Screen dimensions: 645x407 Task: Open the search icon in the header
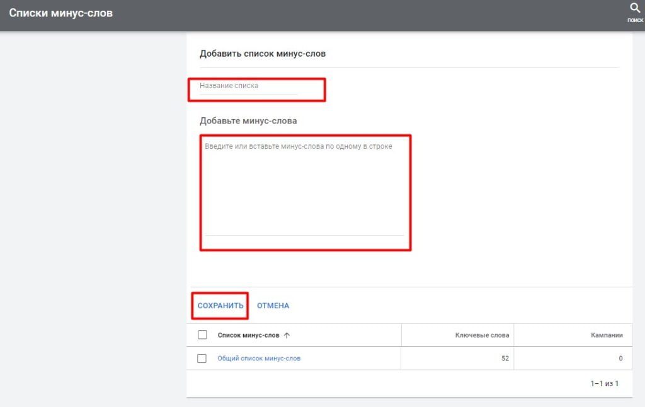click(x=635, y=8)
